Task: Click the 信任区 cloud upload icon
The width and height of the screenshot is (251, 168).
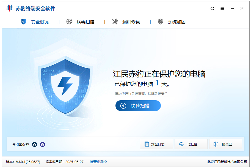Action: [182, 144]
